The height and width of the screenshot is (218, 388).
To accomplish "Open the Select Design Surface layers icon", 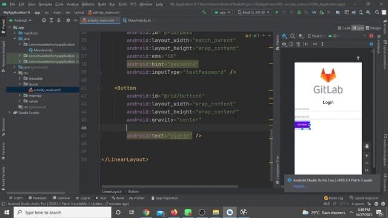I will click(x=284, y=36).
